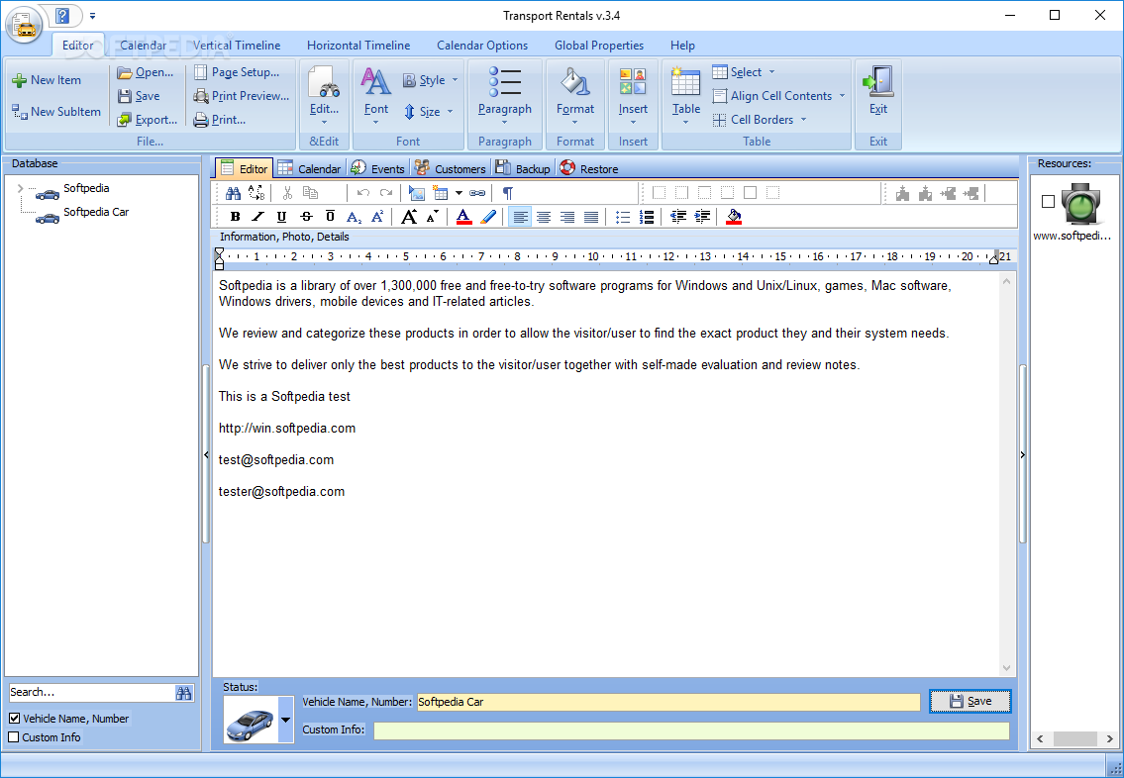Toggle the paragraph marks (pilcrow) icon

[507, 193]
